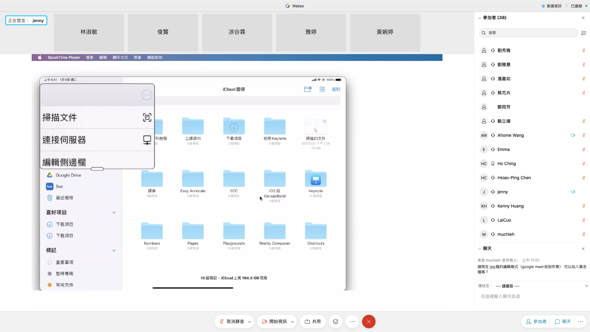590x332 pixels.
Task: Close the chat panel with X
Action: [583, 249]
